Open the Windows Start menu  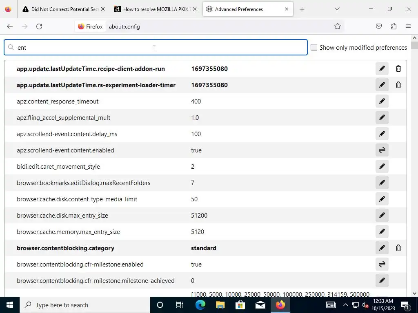pyautogui.click(x=10, y=305)
